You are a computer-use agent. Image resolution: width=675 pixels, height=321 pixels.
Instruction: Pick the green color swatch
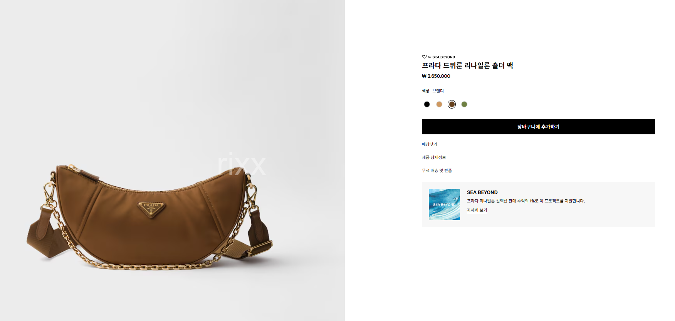(x=464, y=104)
